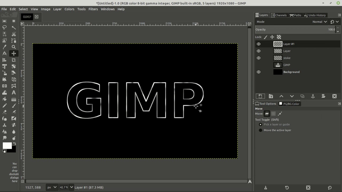This screenshot has height=192, width=342.
Task: Open the Undo History tab
Action: 315,15
